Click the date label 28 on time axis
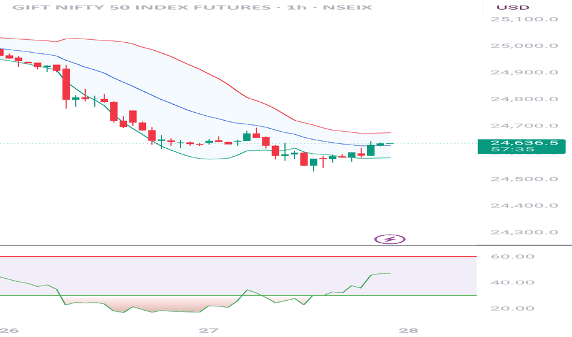Image resolution: width=572 pixels, height=337 pixels. (408, 330)
